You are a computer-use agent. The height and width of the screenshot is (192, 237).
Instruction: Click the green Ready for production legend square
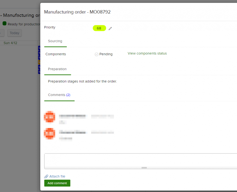[4, 24]
